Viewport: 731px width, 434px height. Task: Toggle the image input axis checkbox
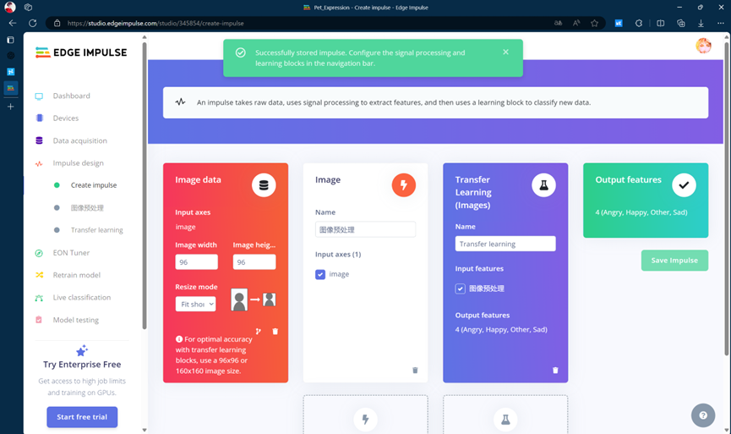pyautogui.click(x=320, y=274)
